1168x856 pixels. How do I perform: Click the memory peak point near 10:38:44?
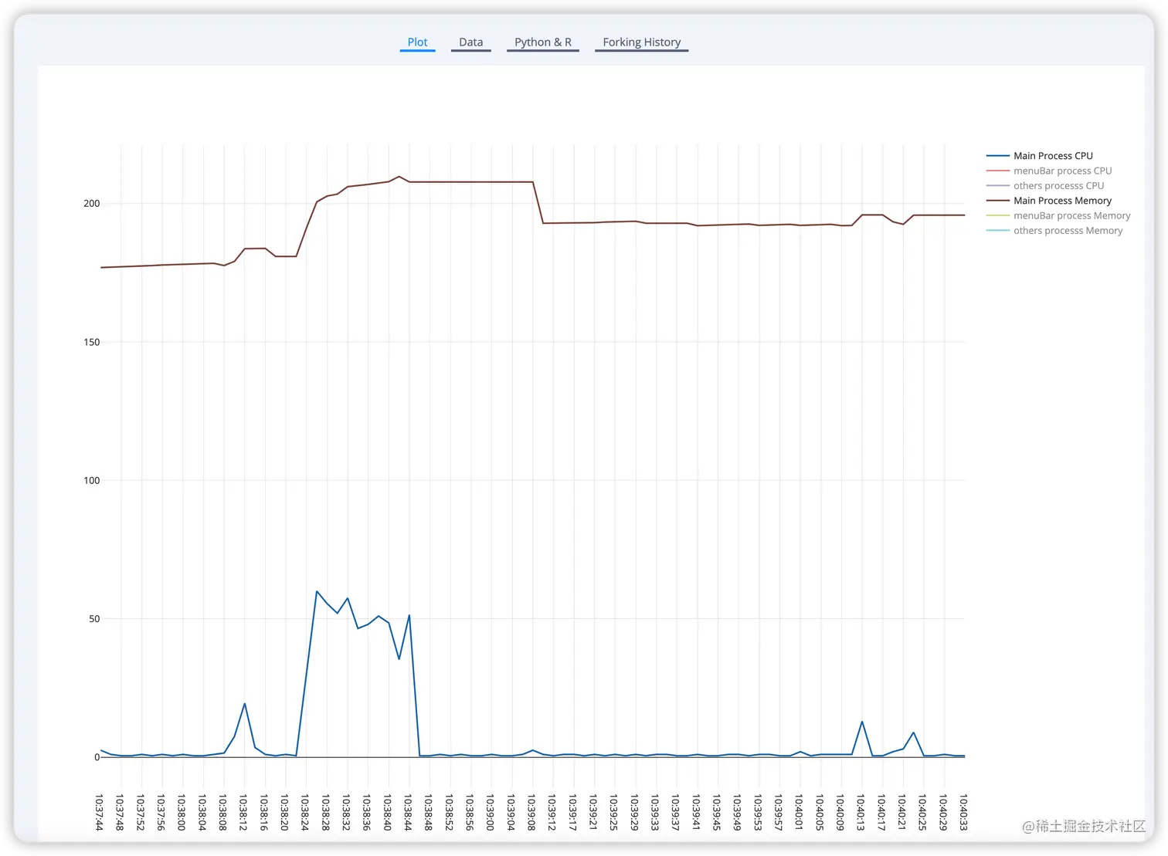(399, 176)
